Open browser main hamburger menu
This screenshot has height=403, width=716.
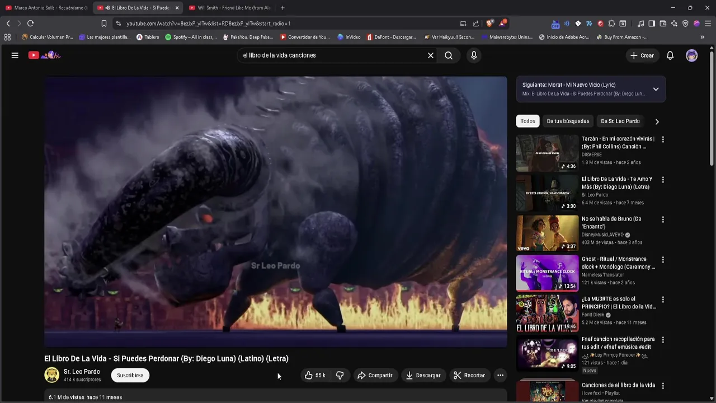click(x=708, y=24)
